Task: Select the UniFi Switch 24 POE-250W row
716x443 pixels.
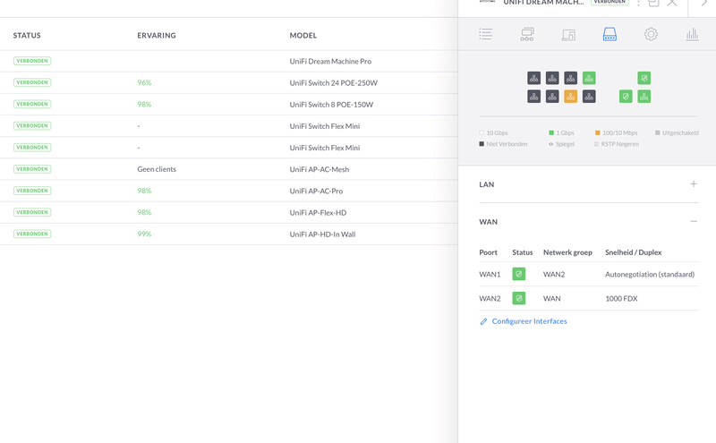Action: 229,82
